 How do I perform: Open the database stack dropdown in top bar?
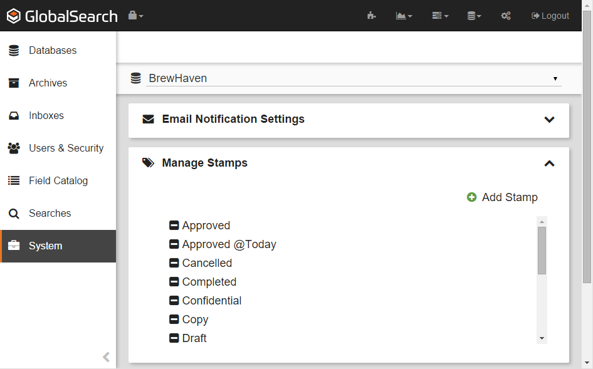tap(474, 16)
